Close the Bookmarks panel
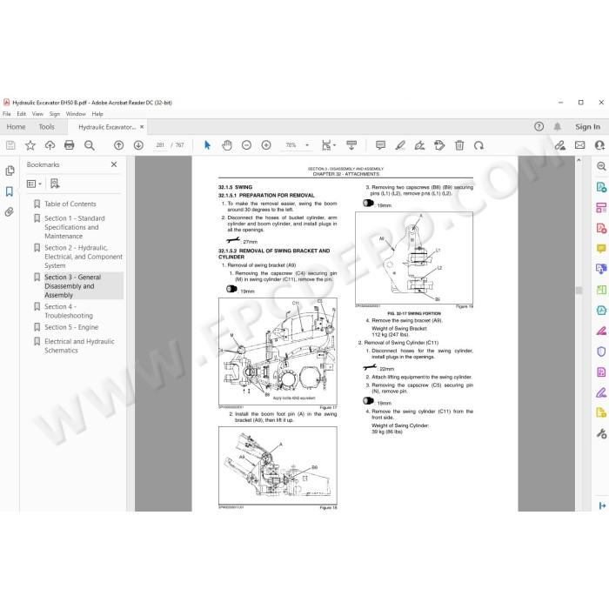The width and height of the screenshot is (609, 609). point(114,164)
